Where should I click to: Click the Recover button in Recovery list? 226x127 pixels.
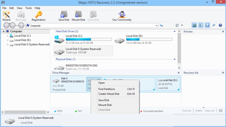[187, 111]
